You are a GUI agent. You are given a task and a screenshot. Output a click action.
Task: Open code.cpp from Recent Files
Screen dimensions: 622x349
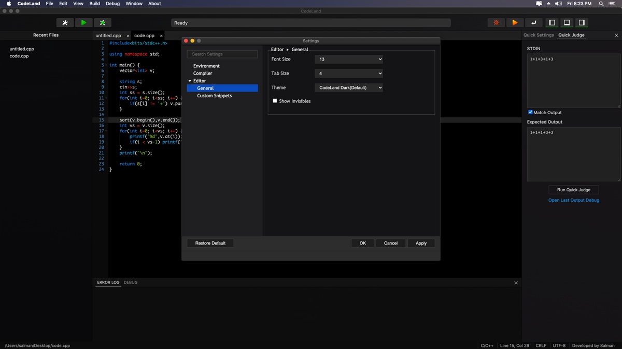point(19,56)
